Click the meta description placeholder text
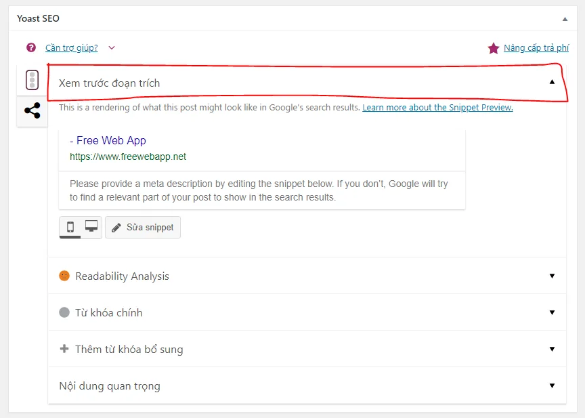585x418 pixels. 259,190
